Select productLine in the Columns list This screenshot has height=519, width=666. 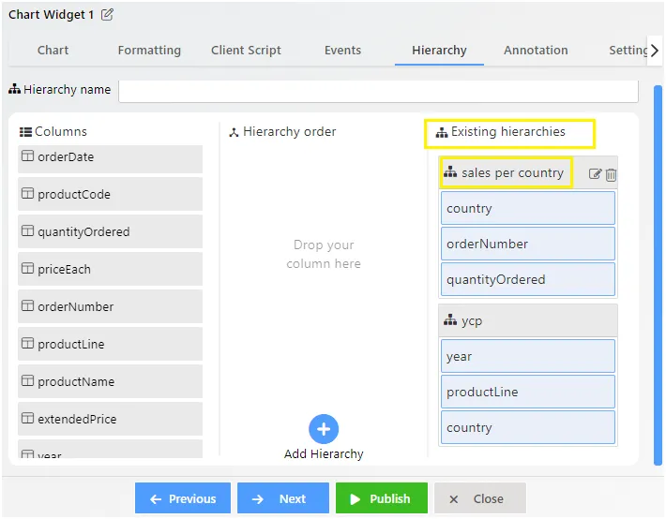click(110, 343)
